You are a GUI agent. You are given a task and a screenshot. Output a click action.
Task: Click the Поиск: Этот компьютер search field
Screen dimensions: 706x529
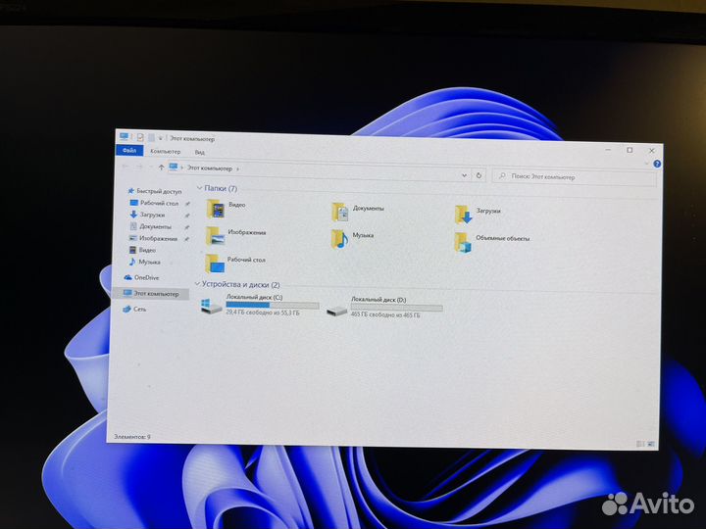pos(574,177)
